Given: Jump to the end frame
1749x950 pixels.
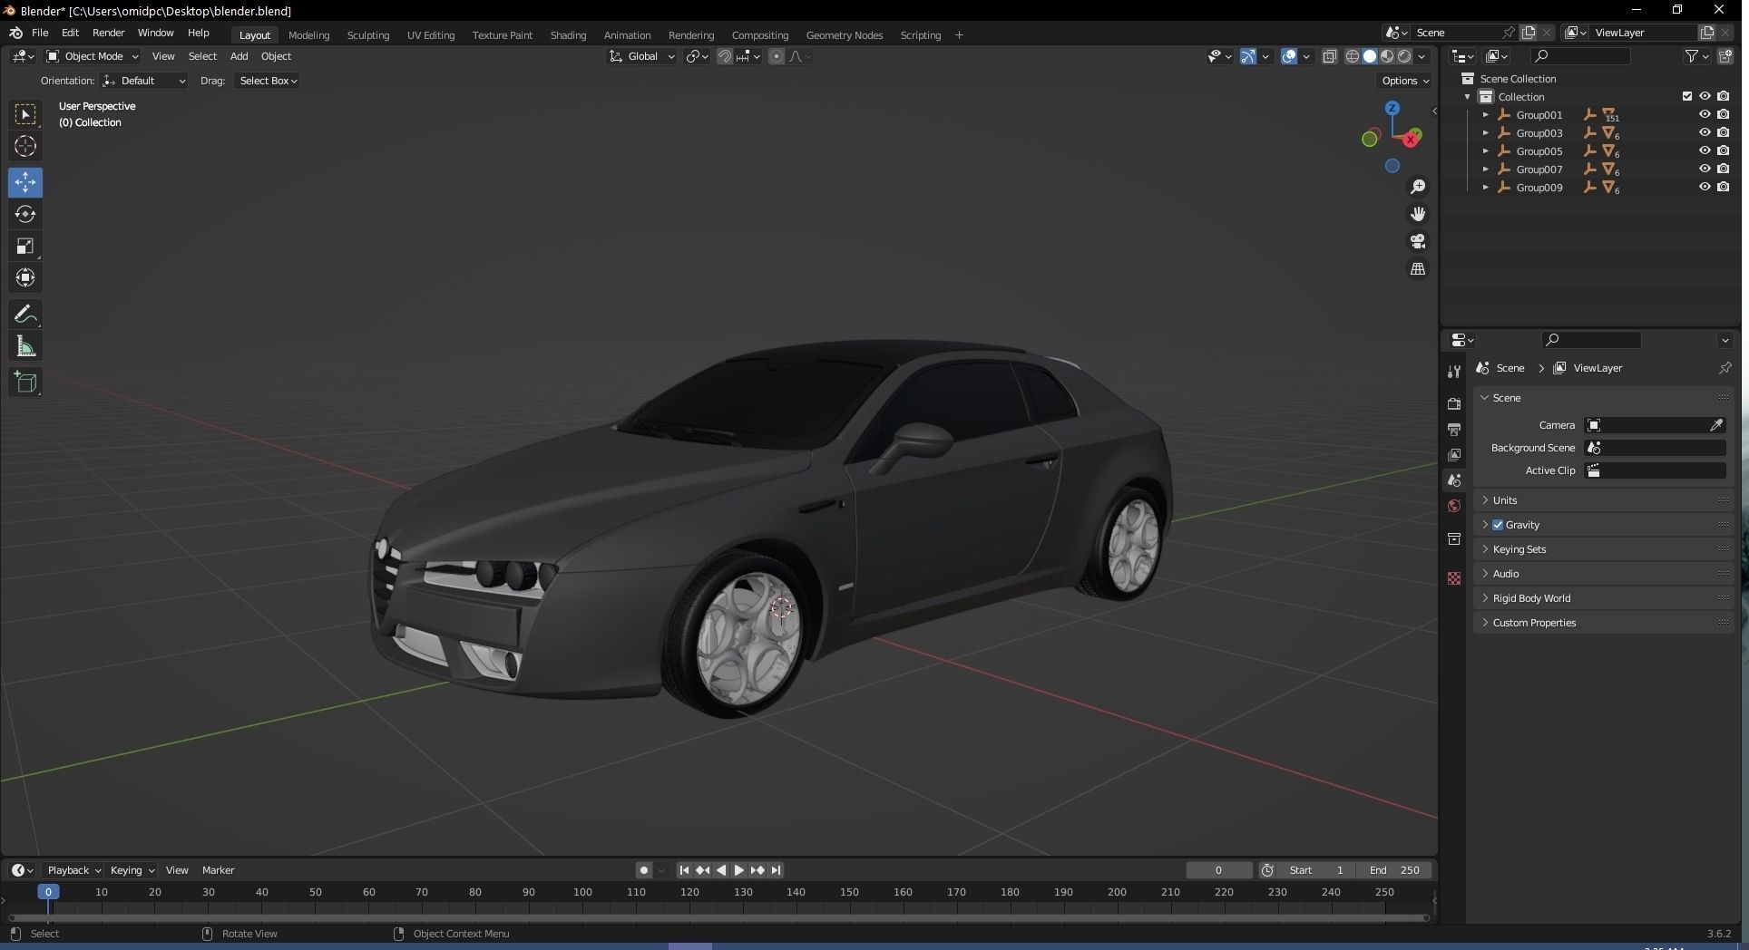Looking at the screenshot, I should 776,870.
